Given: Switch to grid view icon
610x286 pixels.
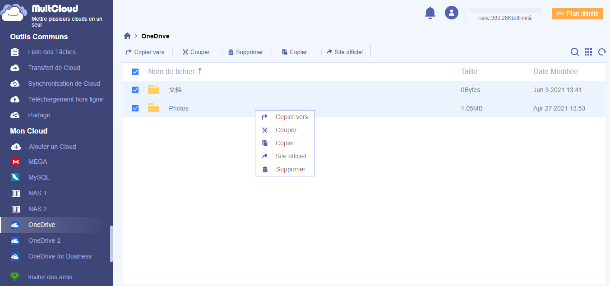Looking at the screenshot, I should pyautogui.click(x=588, y=52).
